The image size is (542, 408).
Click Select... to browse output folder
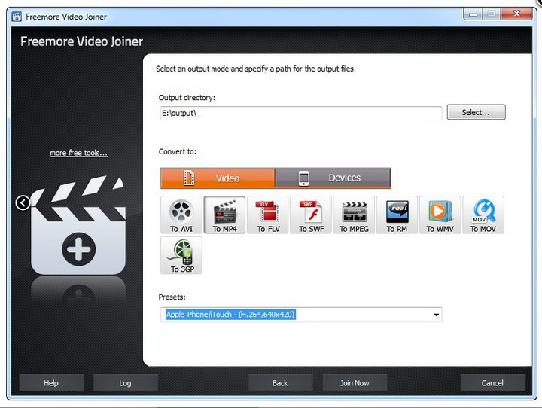tap(476, 112)
